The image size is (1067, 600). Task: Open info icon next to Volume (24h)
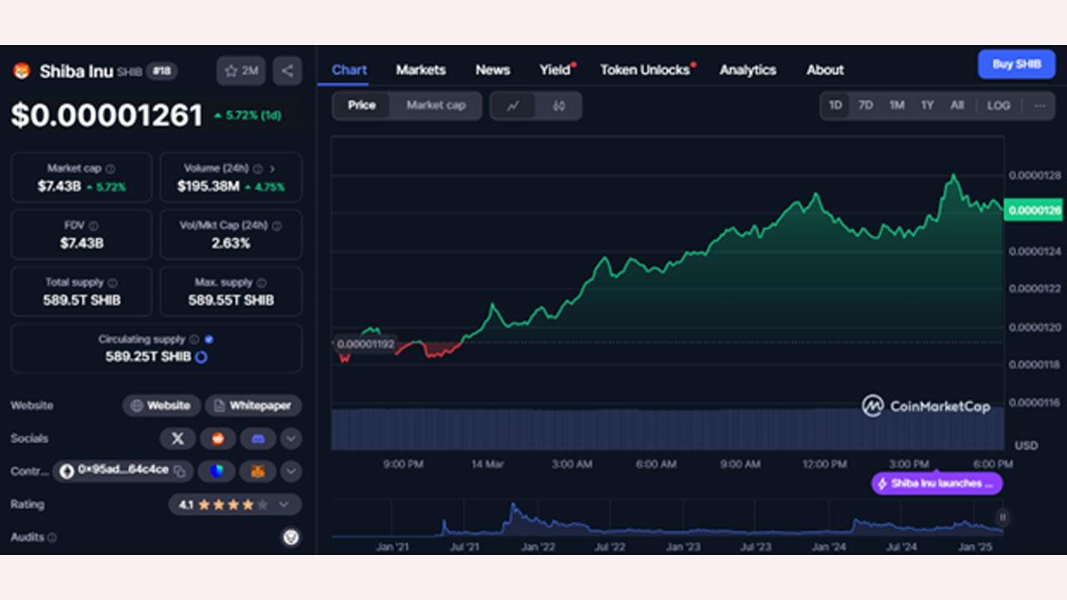258,169
